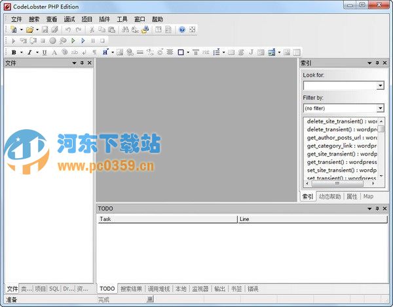Open the Open-folder dropdown arrow

tap(37, 30)
